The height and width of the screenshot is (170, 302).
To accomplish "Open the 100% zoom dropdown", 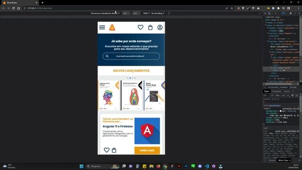I will click(x=146, y=13).
